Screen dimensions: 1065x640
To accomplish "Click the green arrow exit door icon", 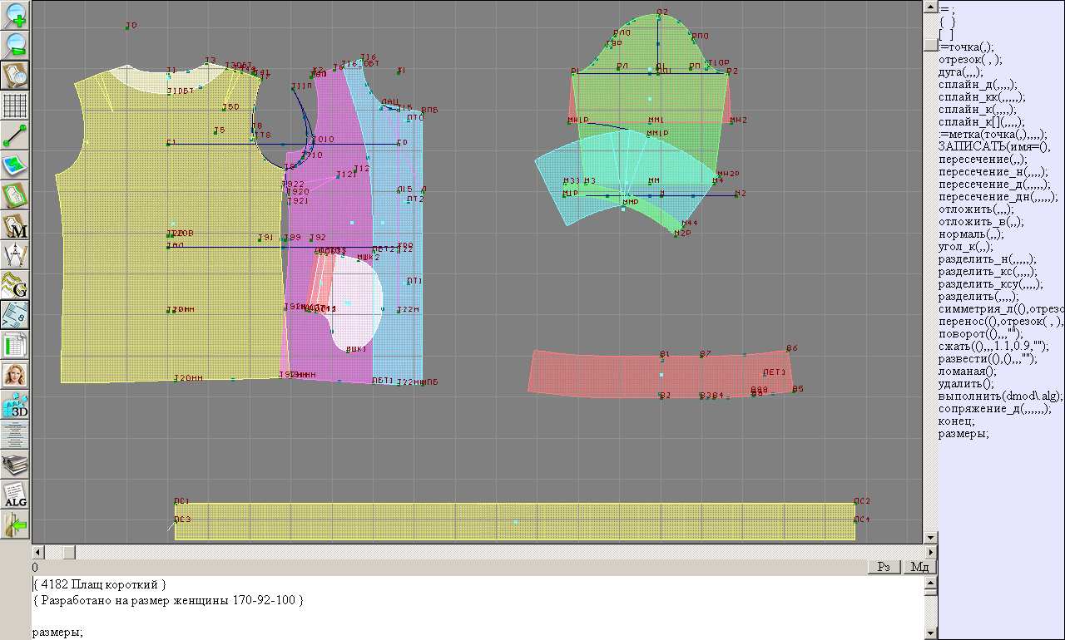I will tap(16, 524).
